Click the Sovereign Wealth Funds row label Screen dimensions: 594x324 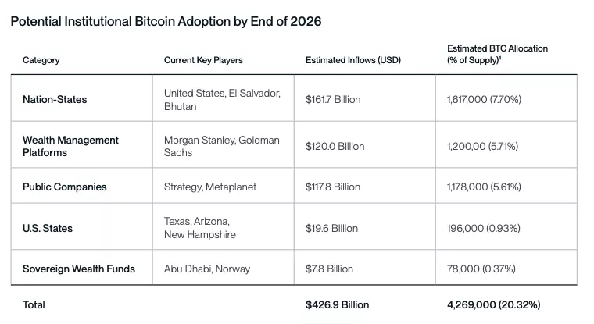tap(79, 269)
